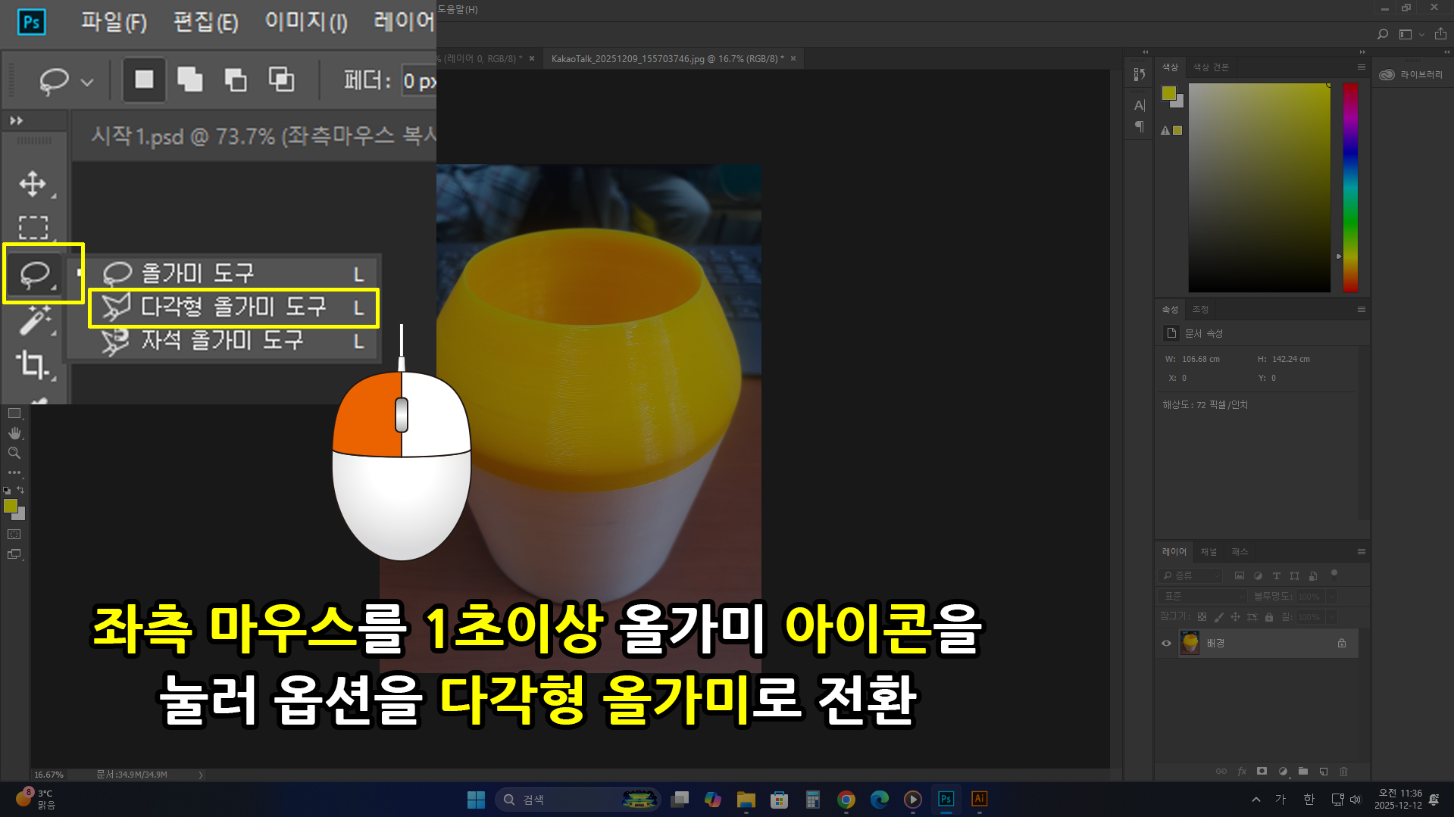1454x817 pixels.
Task: Click the fx layer style icon
Action: (x=1242, y=772)
